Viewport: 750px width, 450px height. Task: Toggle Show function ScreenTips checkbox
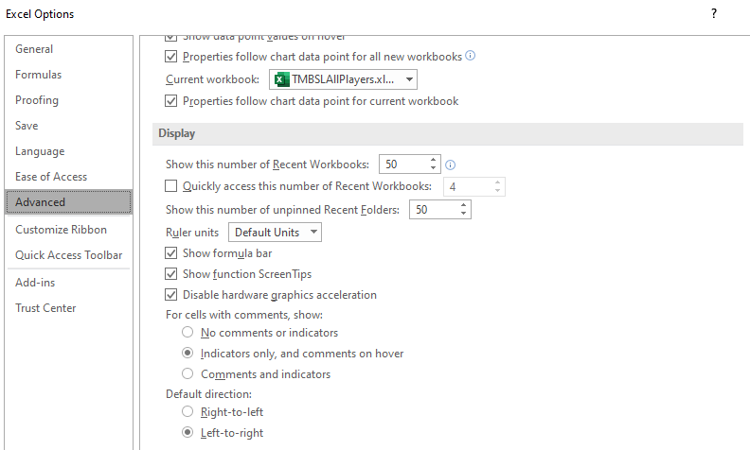click(x=170, y=274)
